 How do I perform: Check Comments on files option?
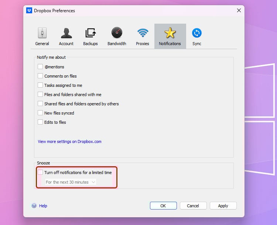pyautogui.click(x=40, y=76)
